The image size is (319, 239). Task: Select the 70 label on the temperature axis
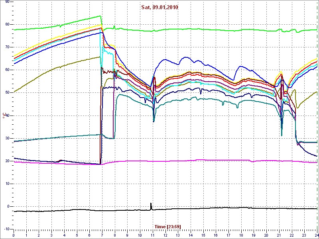pos(7,47)
